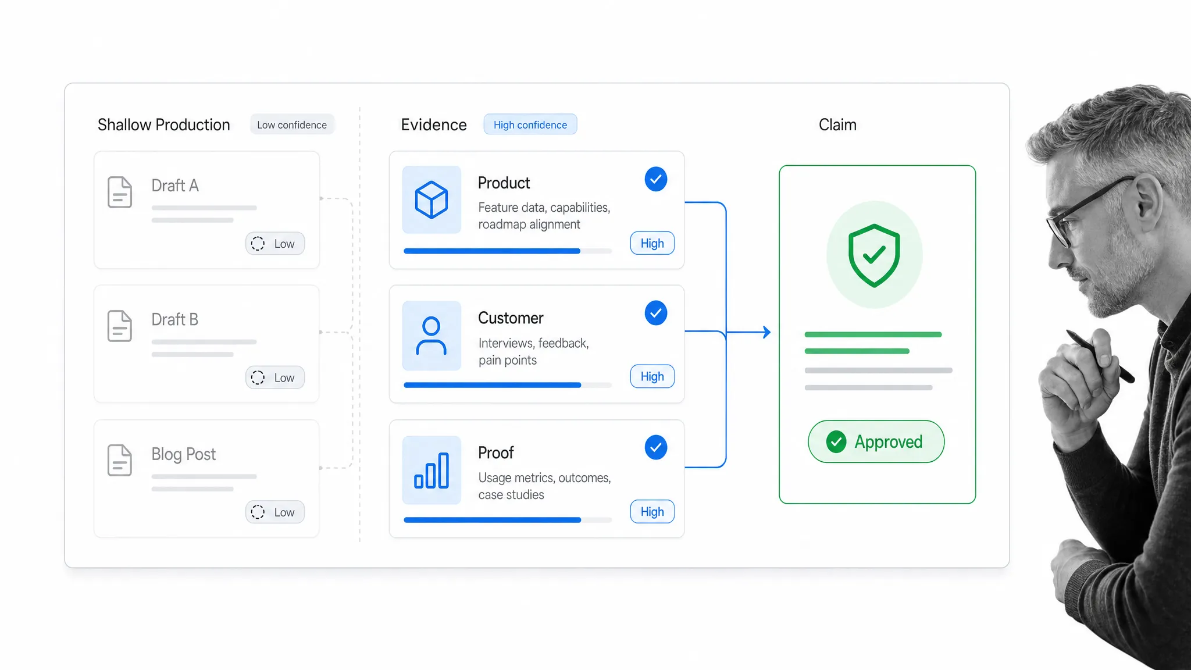Viewport: 1191px width, 670px height.
Task: Click the Product cube icon
Action: [432, 199]
